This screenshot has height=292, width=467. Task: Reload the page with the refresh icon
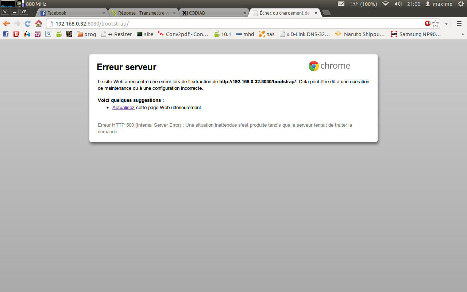click(27, 24)
